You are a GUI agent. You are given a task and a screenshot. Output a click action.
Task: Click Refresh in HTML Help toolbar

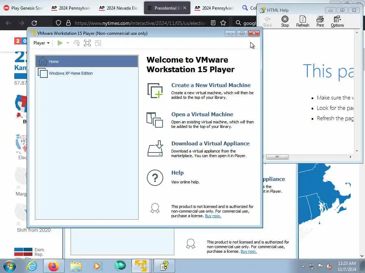click(x=303, y=22)
